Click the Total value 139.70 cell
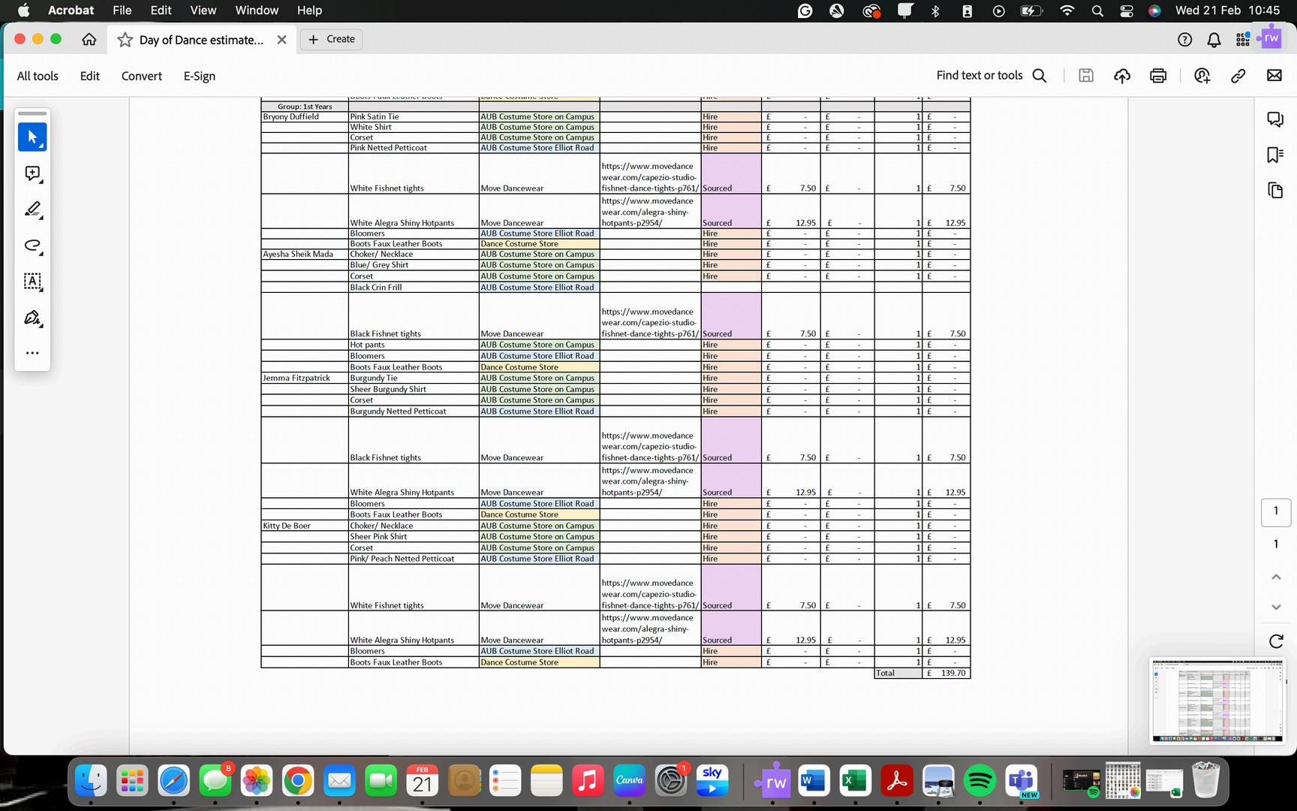Screen dimensions: 1297x811 coord(946,674)
